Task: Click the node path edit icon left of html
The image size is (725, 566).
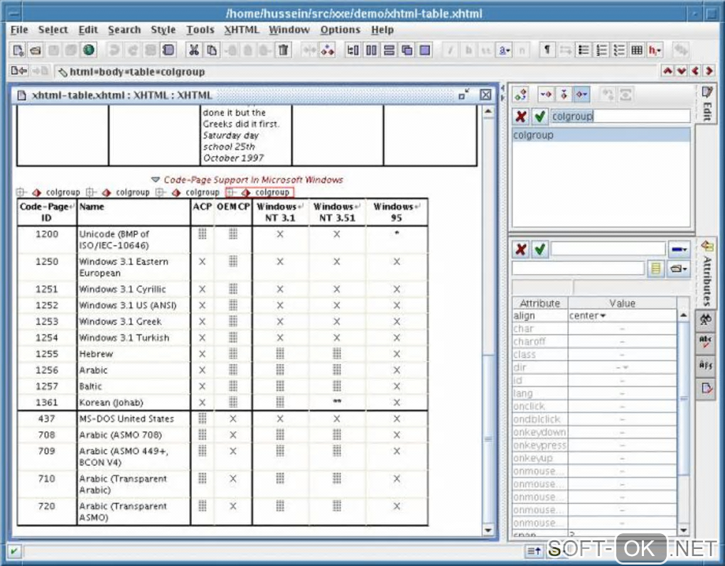Action: [x=63, y=72]
